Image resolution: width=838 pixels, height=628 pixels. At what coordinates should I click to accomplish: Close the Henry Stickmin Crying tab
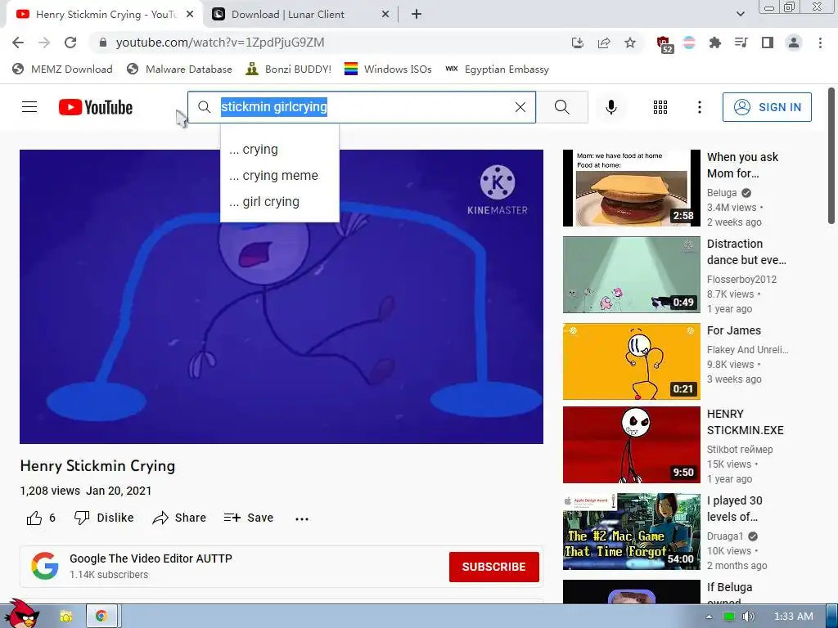190,15
